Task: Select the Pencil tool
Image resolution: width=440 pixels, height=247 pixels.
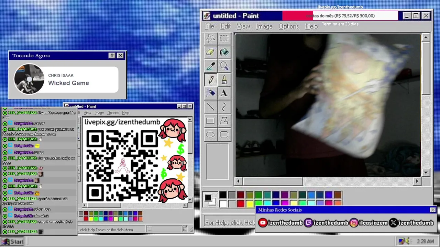Action: pyautogui.click(x=210, y=80)
